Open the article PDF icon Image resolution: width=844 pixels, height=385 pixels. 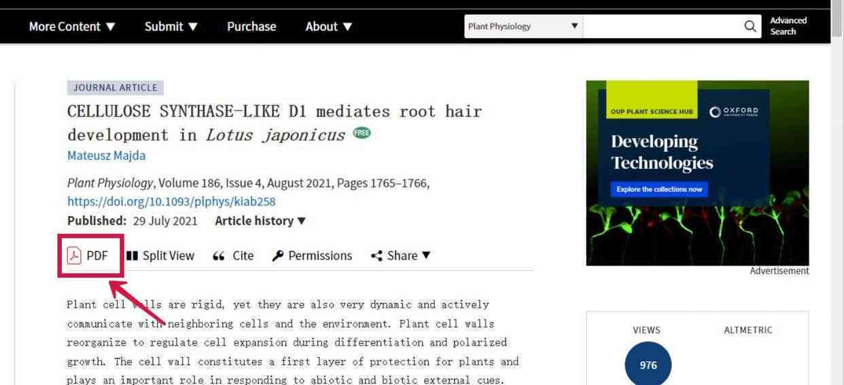(74, 256)
